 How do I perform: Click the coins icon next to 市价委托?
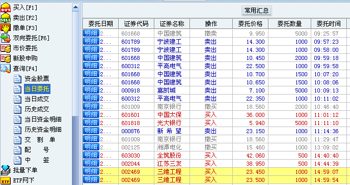click(6, 48)
